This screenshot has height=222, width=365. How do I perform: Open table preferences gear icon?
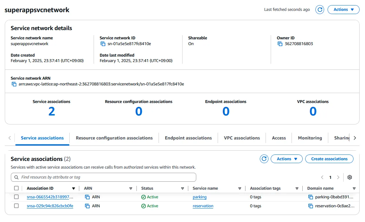[x=350, y=177]
